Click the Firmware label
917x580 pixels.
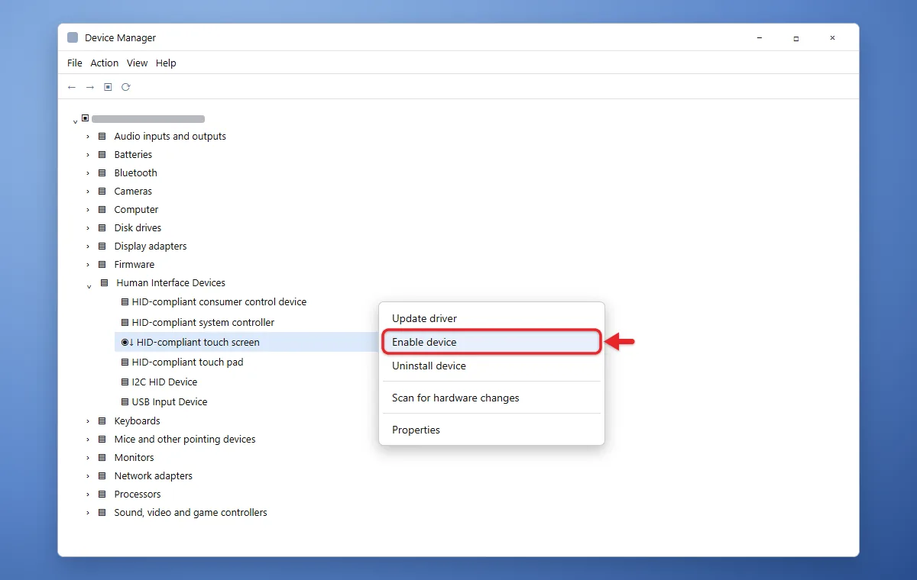point(134,265)
